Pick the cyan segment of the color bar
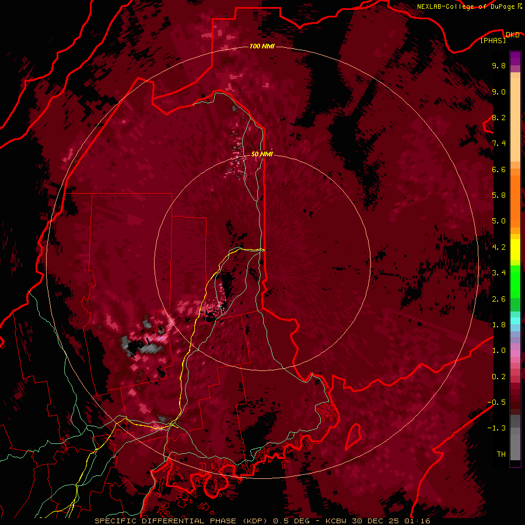Screen dimensions: 525x525 click(x=515, y=321)
